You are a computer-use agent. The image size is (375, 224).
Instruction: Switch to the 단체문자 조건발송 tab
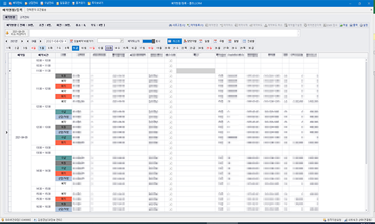tap(36, 10)
